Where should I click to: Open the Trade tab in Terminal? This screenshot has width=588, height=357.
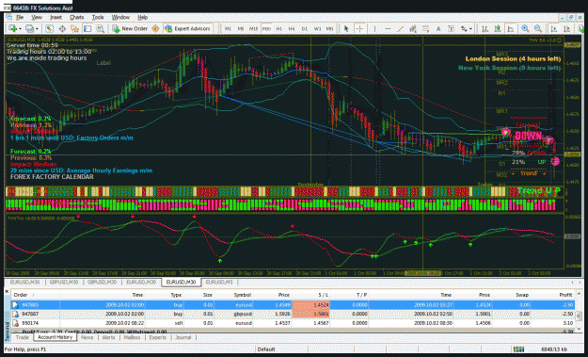tap(23, 337)
